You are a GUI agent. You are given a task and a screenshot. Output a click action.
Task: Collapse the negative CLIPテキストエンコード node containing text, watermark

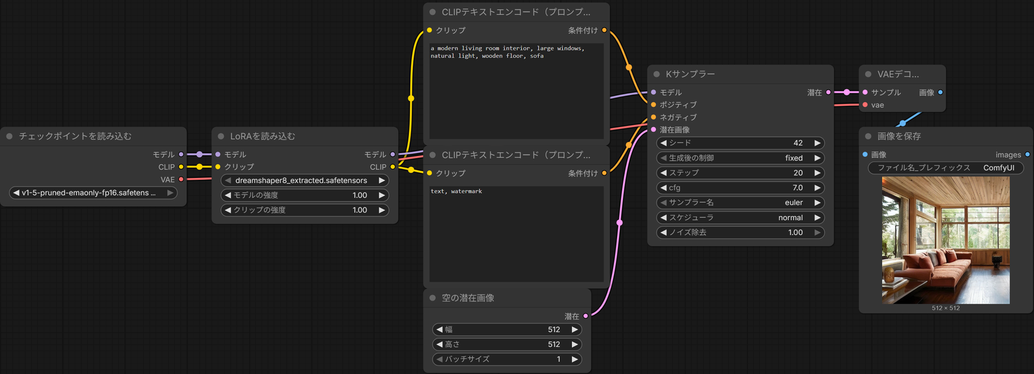pyautogui.click(x=432, y=155)
